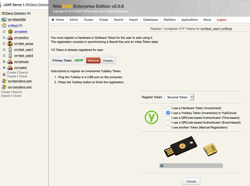Open the Search menu
250x186 pixels.
119,20
